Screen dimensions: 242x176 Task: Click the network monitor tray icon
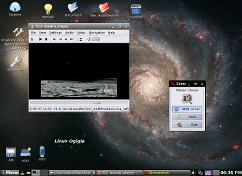click(200, 173)
